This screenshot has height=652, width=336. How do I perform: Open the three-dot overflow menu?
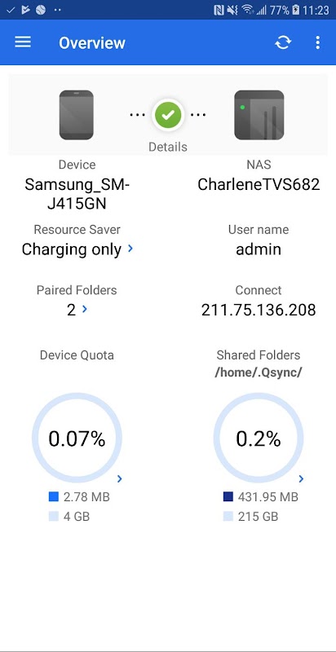pos(318,42)
